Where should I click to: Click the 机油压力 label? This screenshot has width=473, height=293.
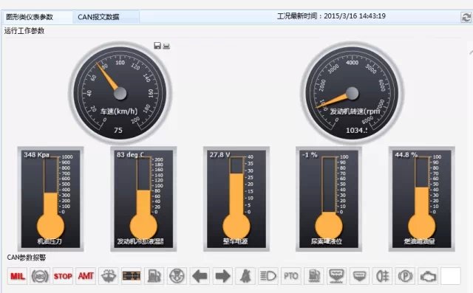[x=50, y=241]
